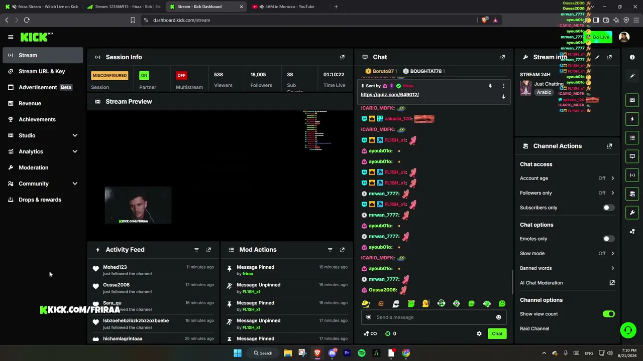The width and height of the screenshot is (643, 361).
Task: Disable Show view count
Action: (608, 314)
